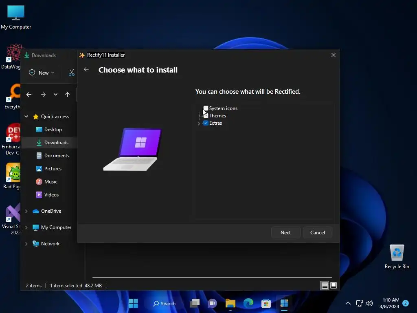Launch Microsoft Edge from taskbar
The image size is (417, 313).
click(x=248, y=303)
